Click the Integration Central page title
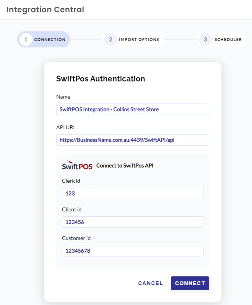This screenshot has height=305, width=252. pos(45,10)
